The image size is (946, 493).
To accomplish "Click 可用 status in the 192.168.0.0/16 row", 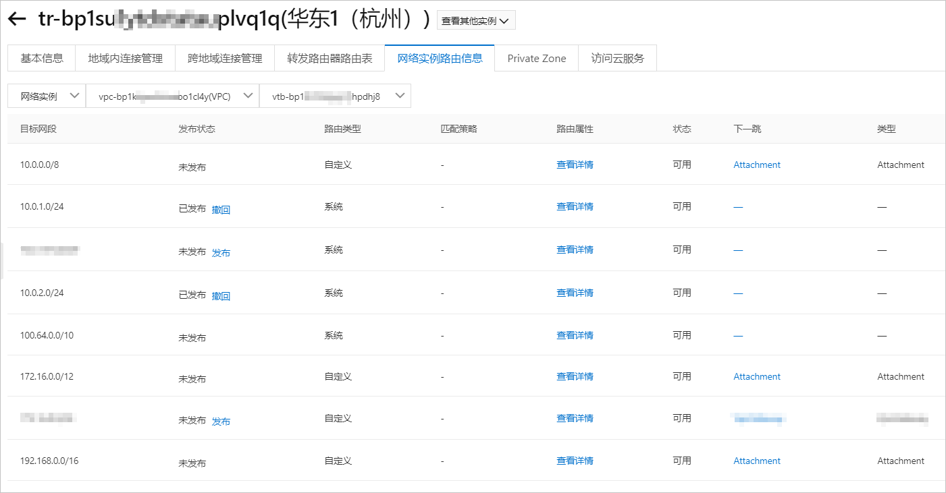I will [x=682, y=461].
